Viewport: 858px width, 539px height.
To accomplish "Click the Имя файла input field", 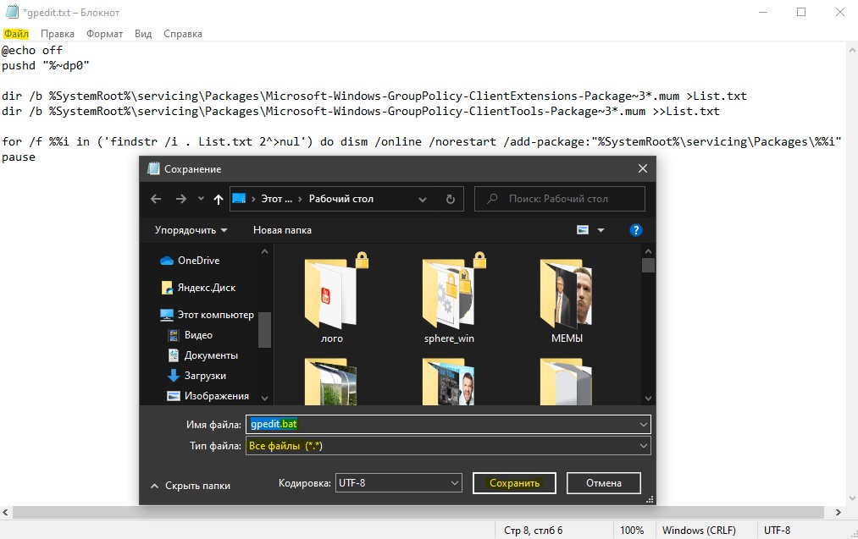I will point(448,424).
